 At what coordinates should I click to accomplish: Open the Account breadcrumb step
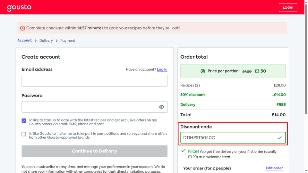click(x=25, y=40)
